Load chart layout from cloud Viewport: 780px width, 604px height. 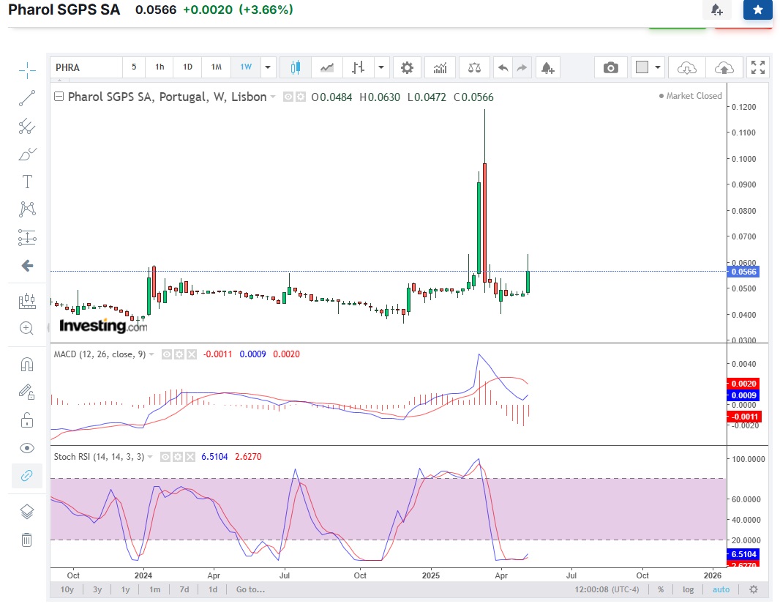pos(686,67)
